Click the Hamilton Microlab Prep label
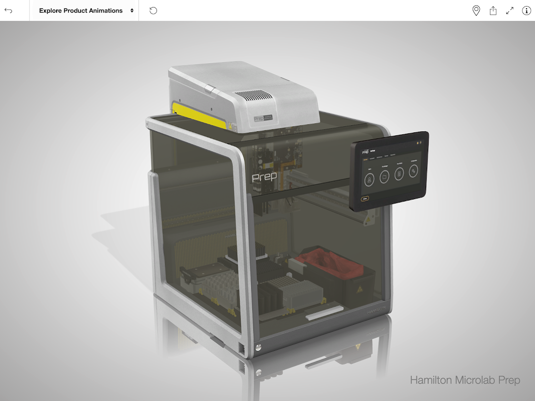The width and height of the screenshot is (535, 401). tap(465, 380)
